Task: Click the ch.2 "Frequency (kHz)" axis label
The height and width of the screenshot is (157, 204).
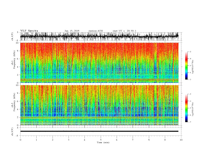Action: point(14,102)
